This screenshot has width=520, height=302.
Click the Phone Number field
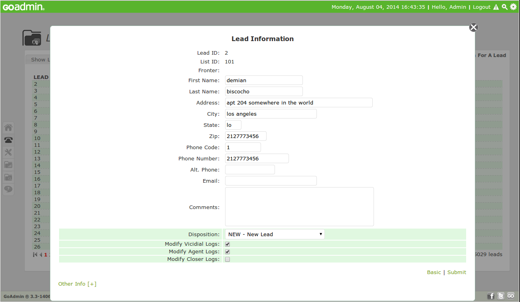257,158
